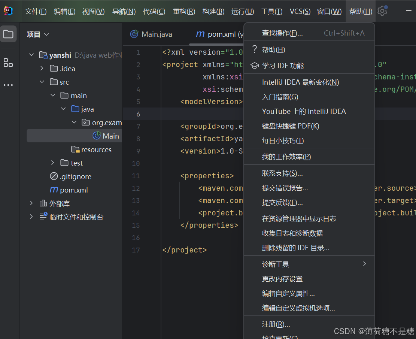Click the three-dots more tool windows icon
Image resolution: width=416 pixels, height=339 pixels.
(8, 85)
